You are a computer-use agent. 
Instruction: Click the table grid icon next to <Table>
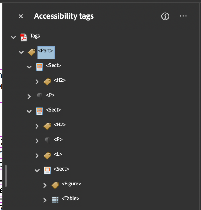(55, 199)
